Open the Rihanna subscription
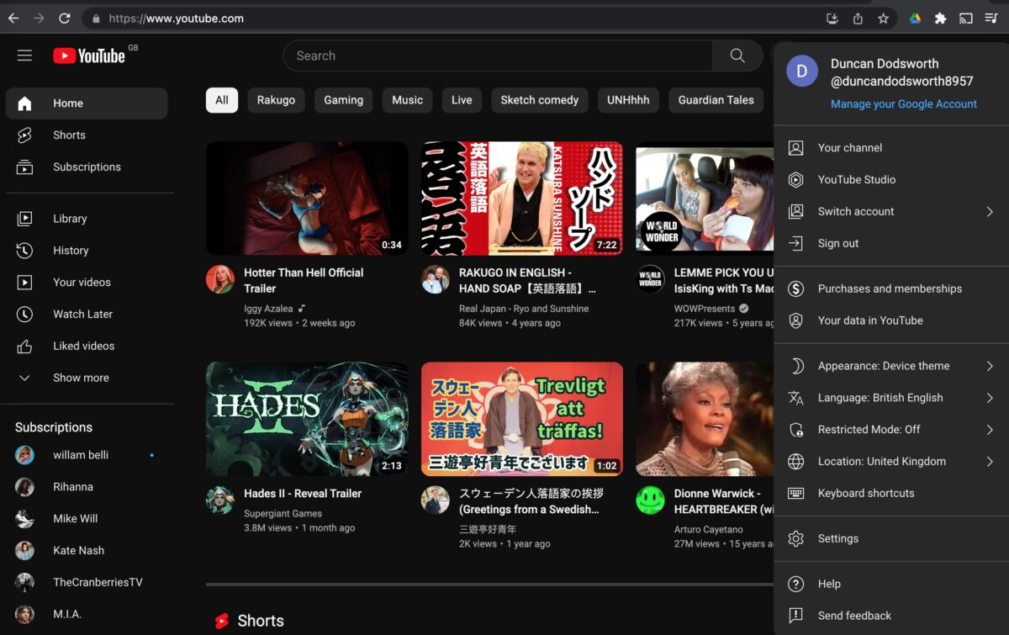This screenshot has width=1009, height=635. pos(87,487)
